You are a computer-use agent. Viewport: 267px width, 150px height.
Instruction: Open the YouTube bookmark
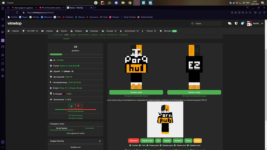12,17
